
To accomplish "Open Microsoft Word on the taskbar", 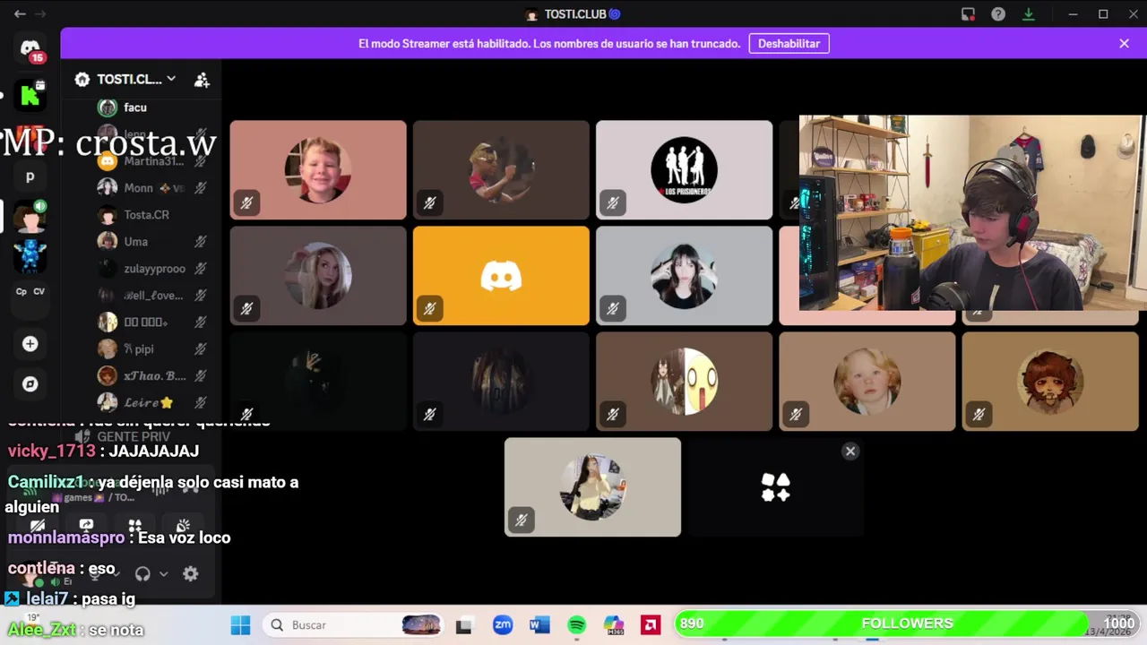I will [539, 625].
